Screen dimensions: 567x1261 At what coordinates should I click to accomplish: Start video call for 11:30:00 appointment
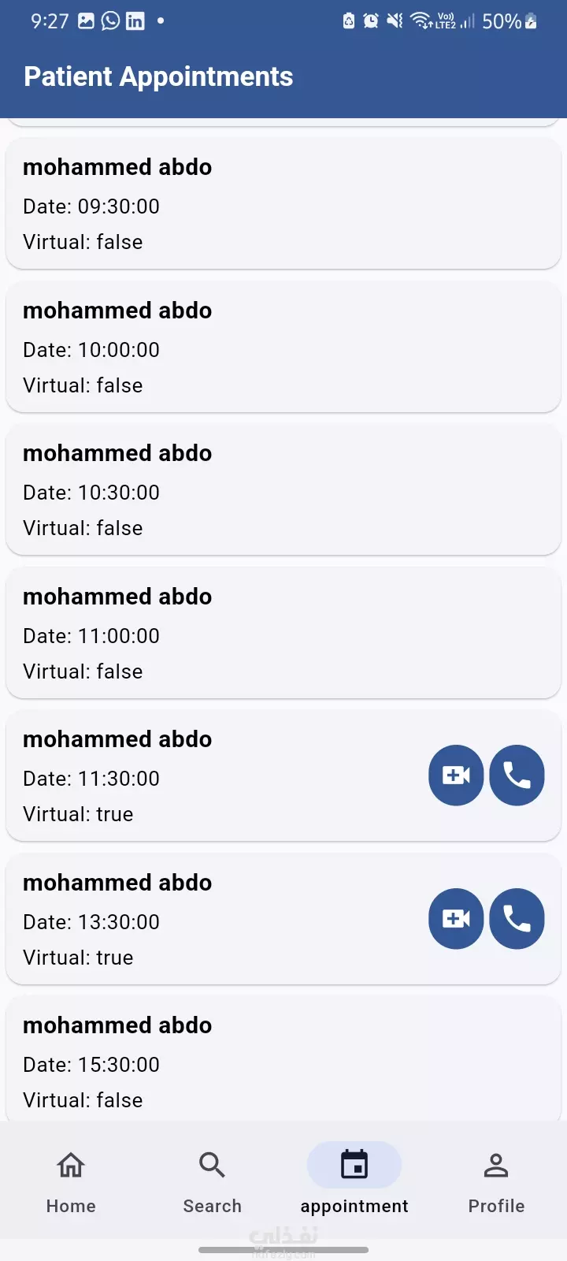[456, 776]
